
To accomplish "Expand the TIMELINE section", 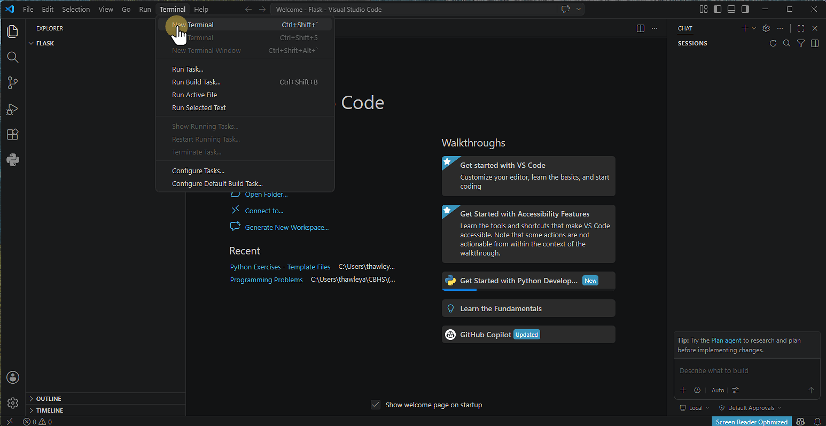I will [x=106, y=410].
